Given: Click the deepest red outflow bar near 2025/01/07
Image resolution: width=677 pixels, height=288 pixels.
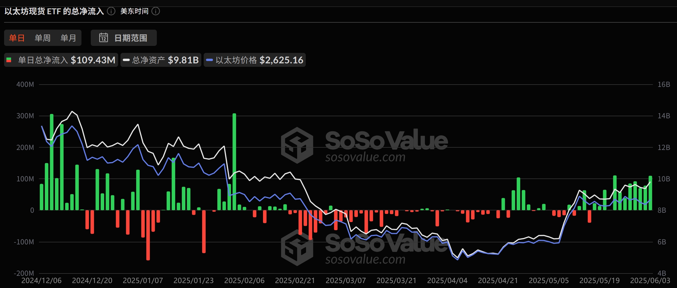Looking at the screenshot, I should pyautogui.click(x=148, y=235).
